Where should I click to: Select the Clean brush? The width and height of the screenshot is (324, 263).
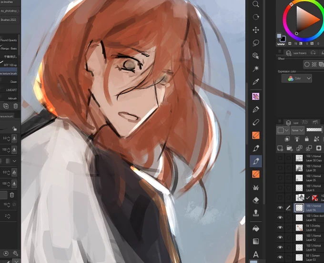pyautogui.click(x=9, y=82)
